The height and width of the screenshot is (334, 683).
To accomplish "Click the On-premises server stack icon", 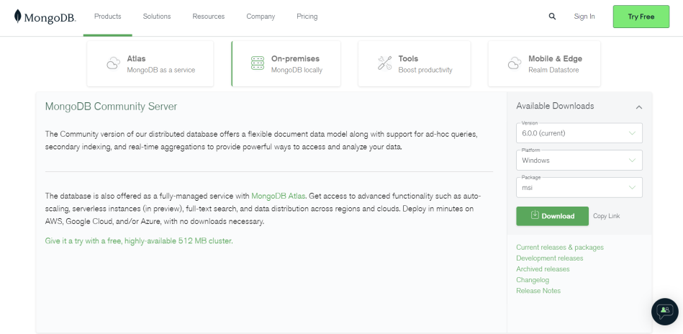I will pyautogui.click(x=258, y=63).
